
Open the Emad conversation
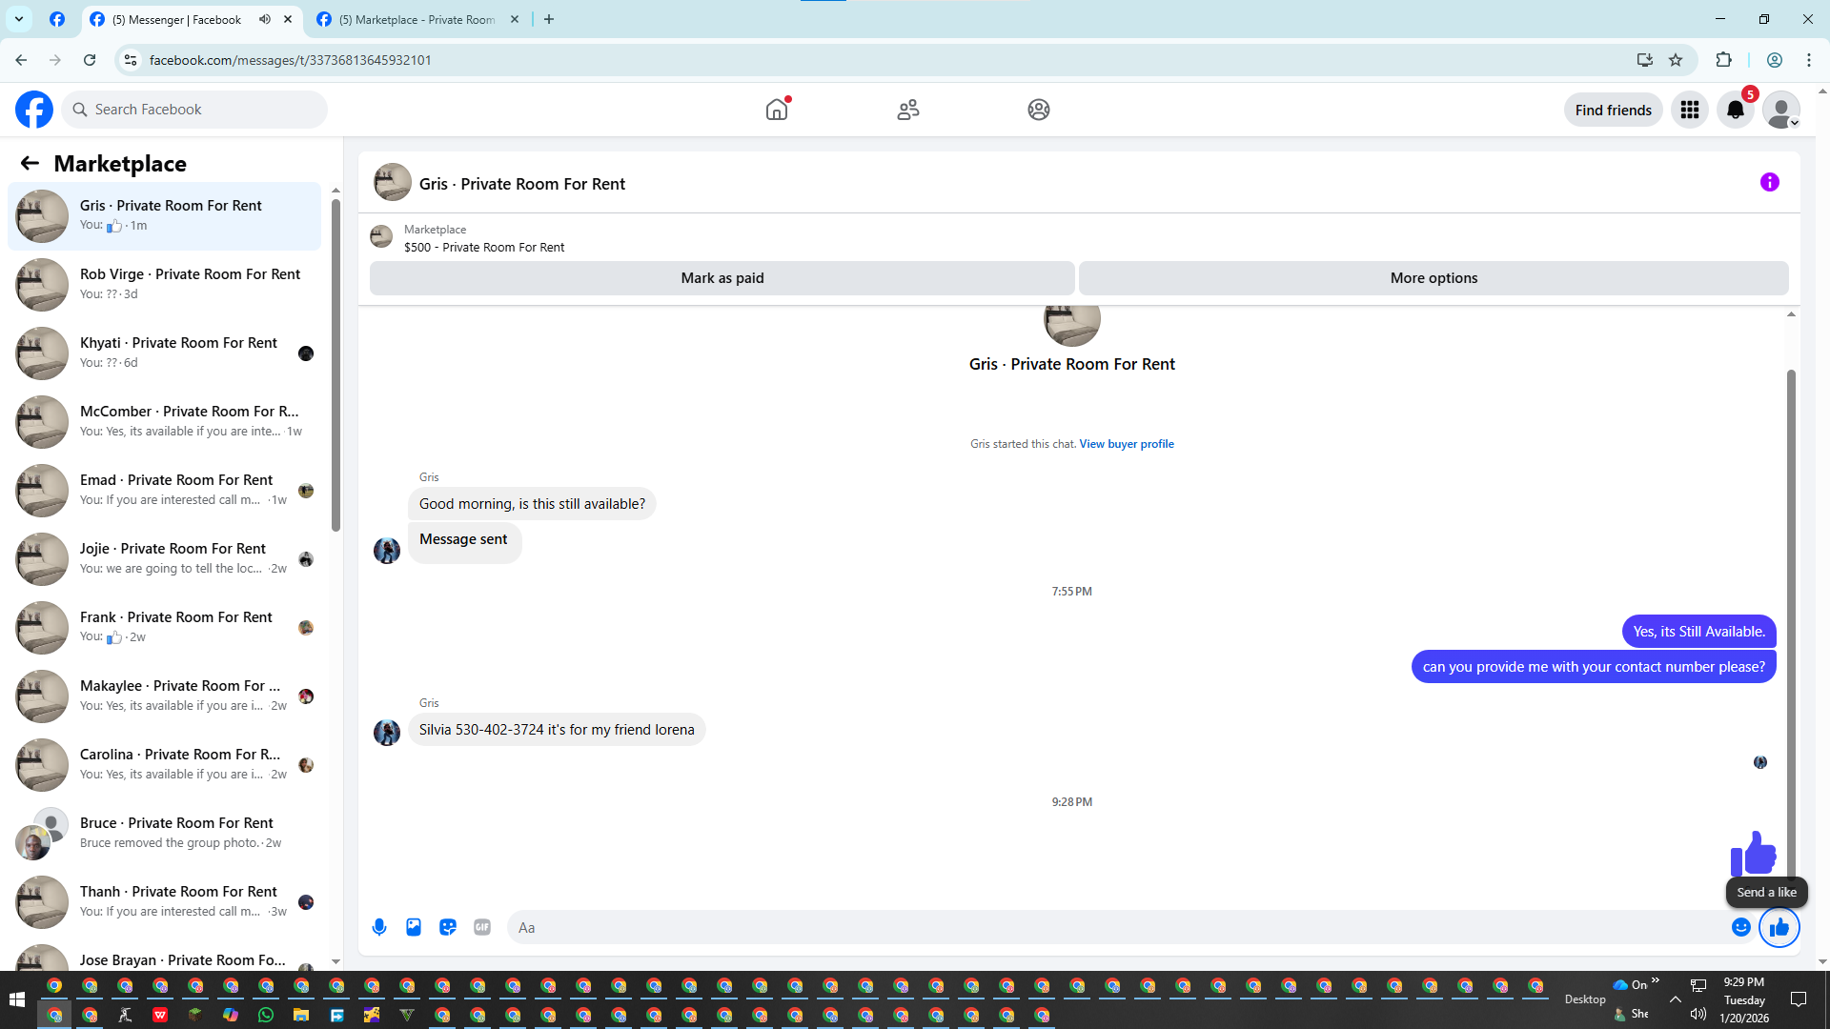point(164,490)
